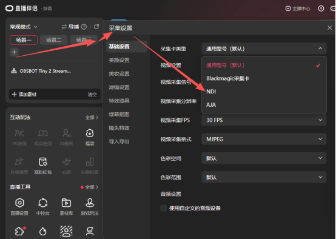Open the 中控台 tool icon
The width and height of the screenshot is (336, 239).
pyautogui.click(x=43, y=203)
